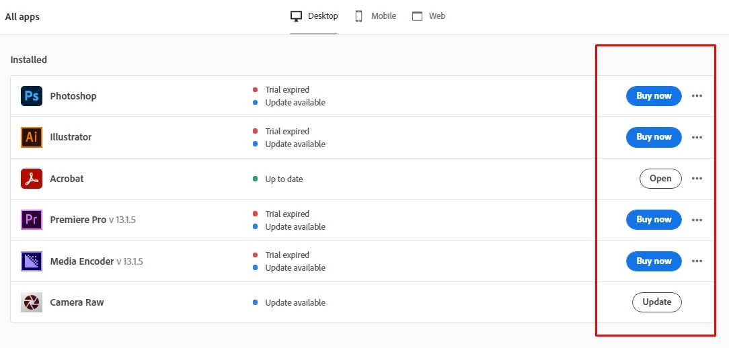The height and width of the screenshot is (348, 729).
Task: Select the Acrobat app name
Action: point(67,179)
